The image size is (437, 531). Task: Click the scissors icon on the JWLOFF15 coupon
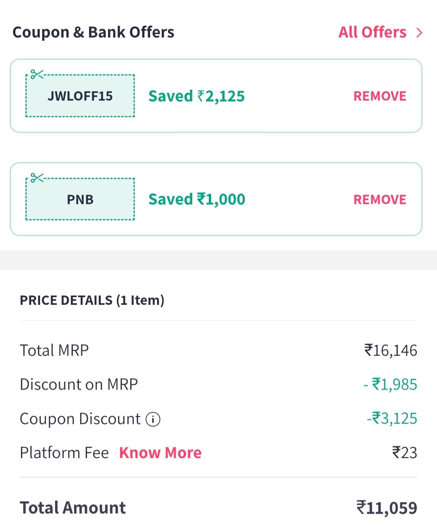pos(37,74)
